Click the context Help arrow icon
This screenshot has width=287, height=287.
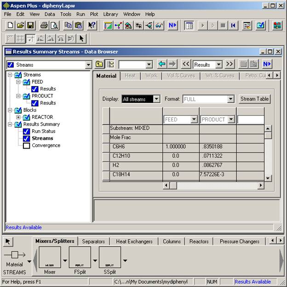[92, 26]
